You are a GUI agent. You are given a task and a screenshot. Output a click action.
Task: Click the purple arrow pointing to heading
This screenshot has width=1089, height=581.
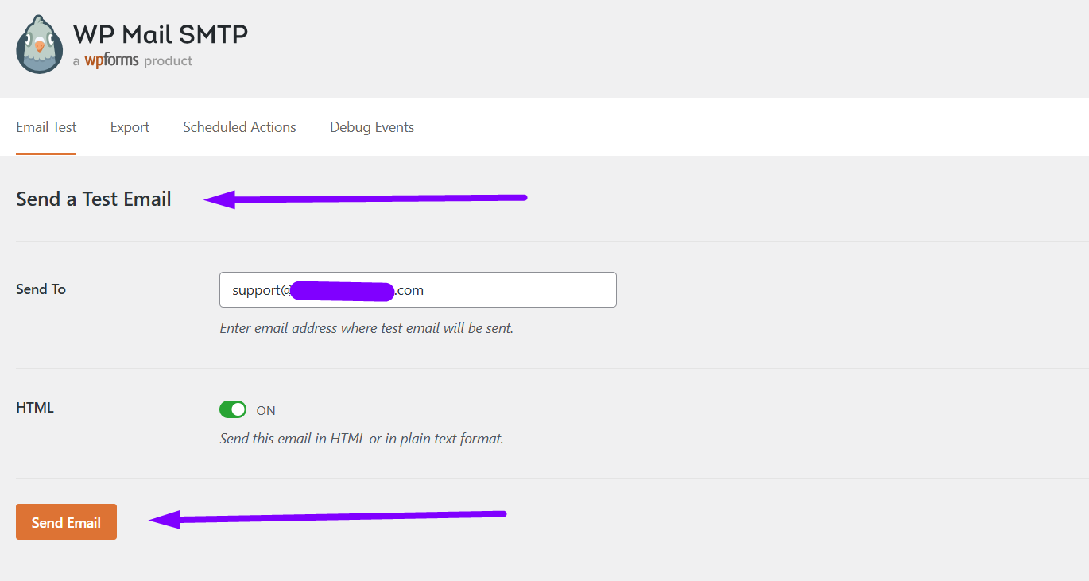[x=366, y=199]
